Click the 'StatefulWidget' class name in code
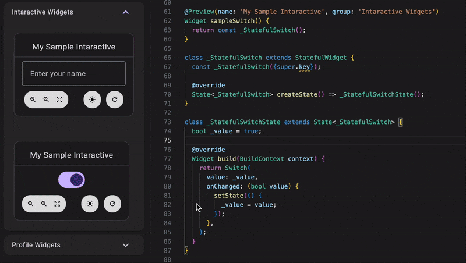The height and width of the screenshot is (263, 466). pyautogui.click(x=321, y=58)
